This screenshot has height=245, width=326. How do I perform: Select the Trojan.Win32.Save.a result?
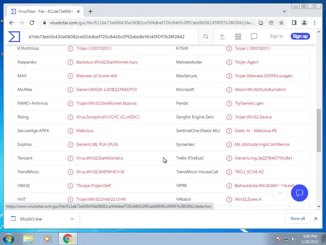point(253,117)
